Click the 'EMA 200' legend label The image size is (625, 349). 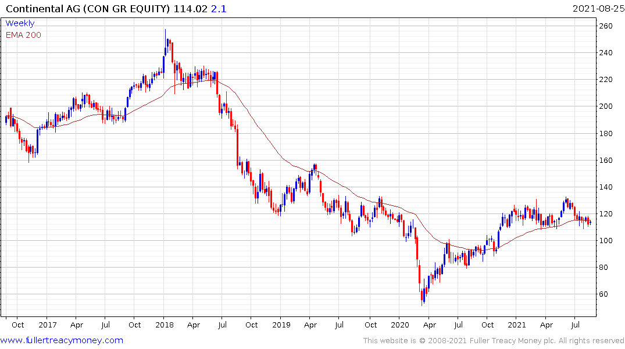pyautogui.click(x=23, y=35)
